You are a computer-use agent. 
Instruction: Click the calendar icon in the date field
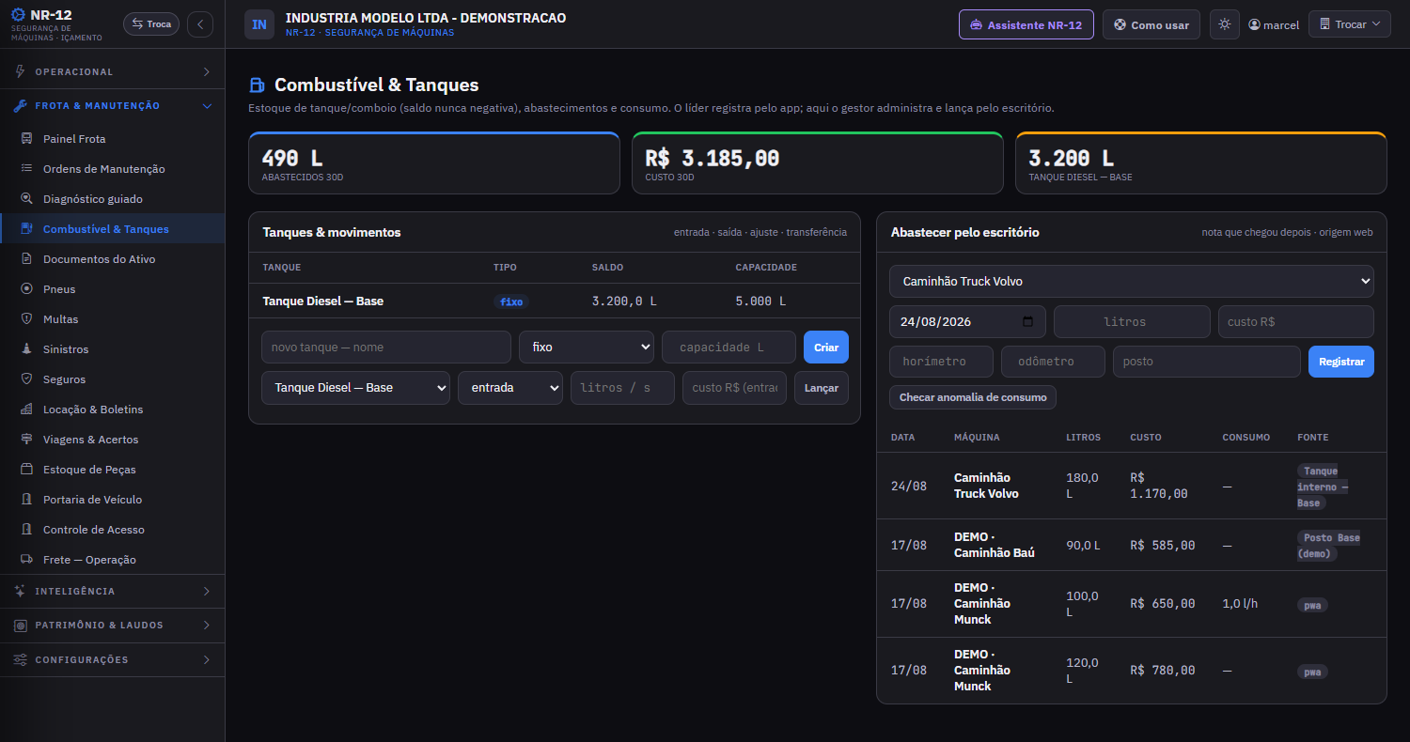pyautogui.click(x=1027, y=321)
